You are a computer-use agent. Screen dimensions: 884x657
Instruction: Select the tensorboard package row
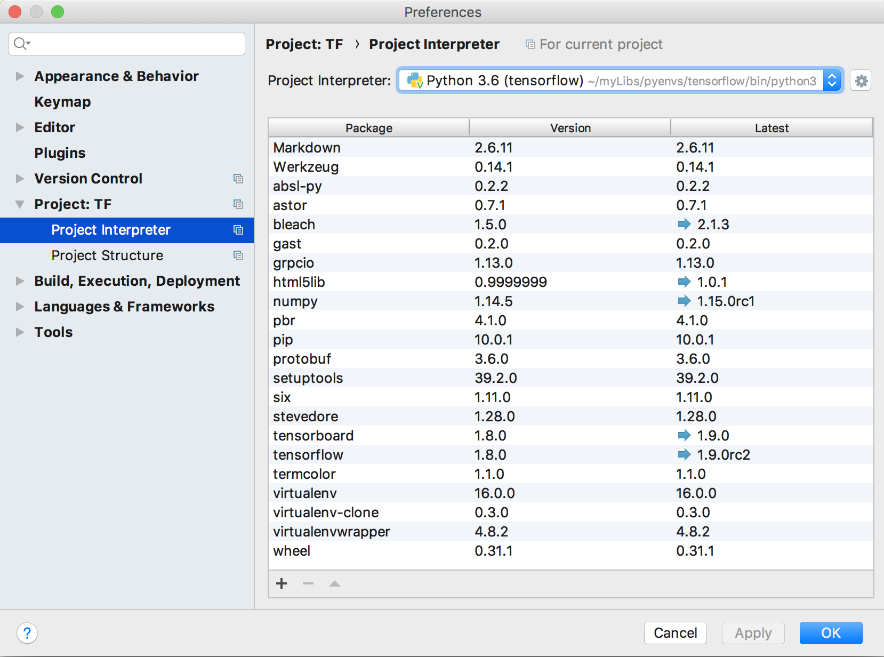(x=570, y=435)
